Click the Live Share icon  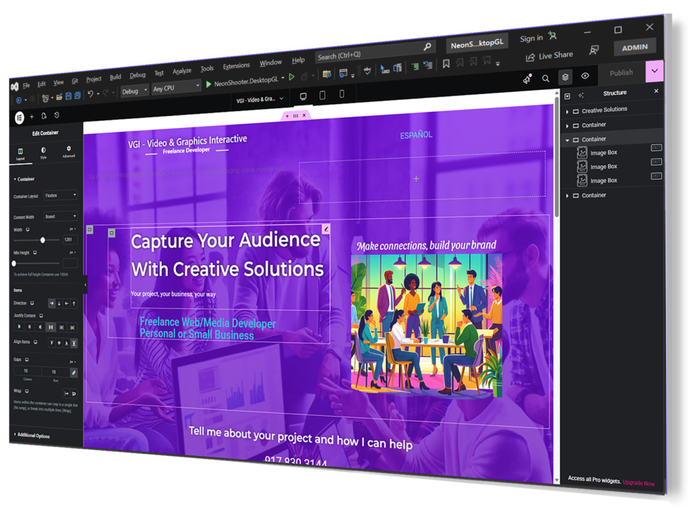coord(530,58)
